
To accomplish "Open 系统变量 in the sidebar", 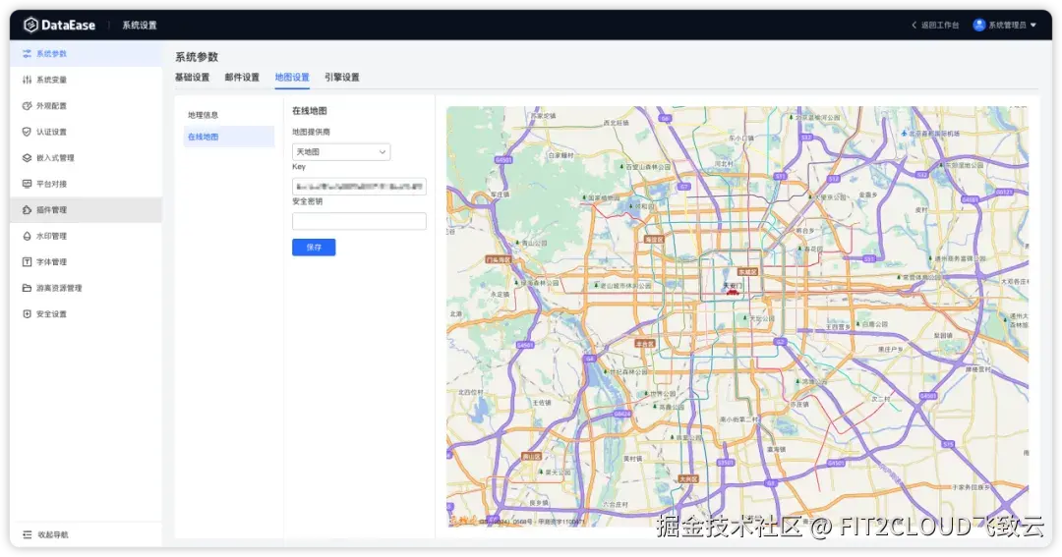I will pyautogui.click(x=86, y=80).
